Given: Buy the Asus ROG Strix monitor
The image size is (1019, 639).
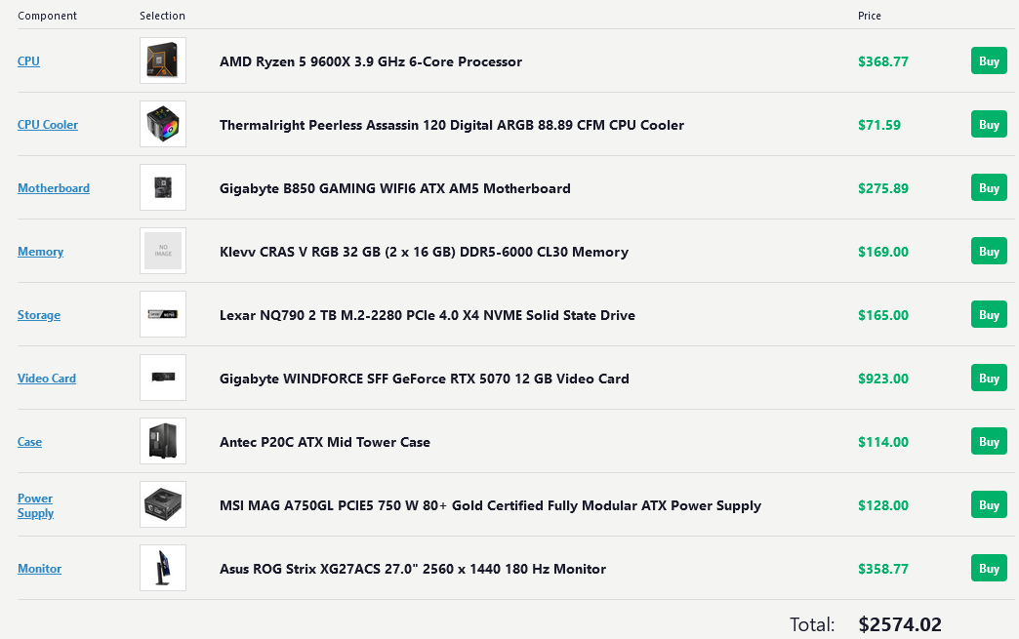Looking at the screenshot, I should (989, 568).
